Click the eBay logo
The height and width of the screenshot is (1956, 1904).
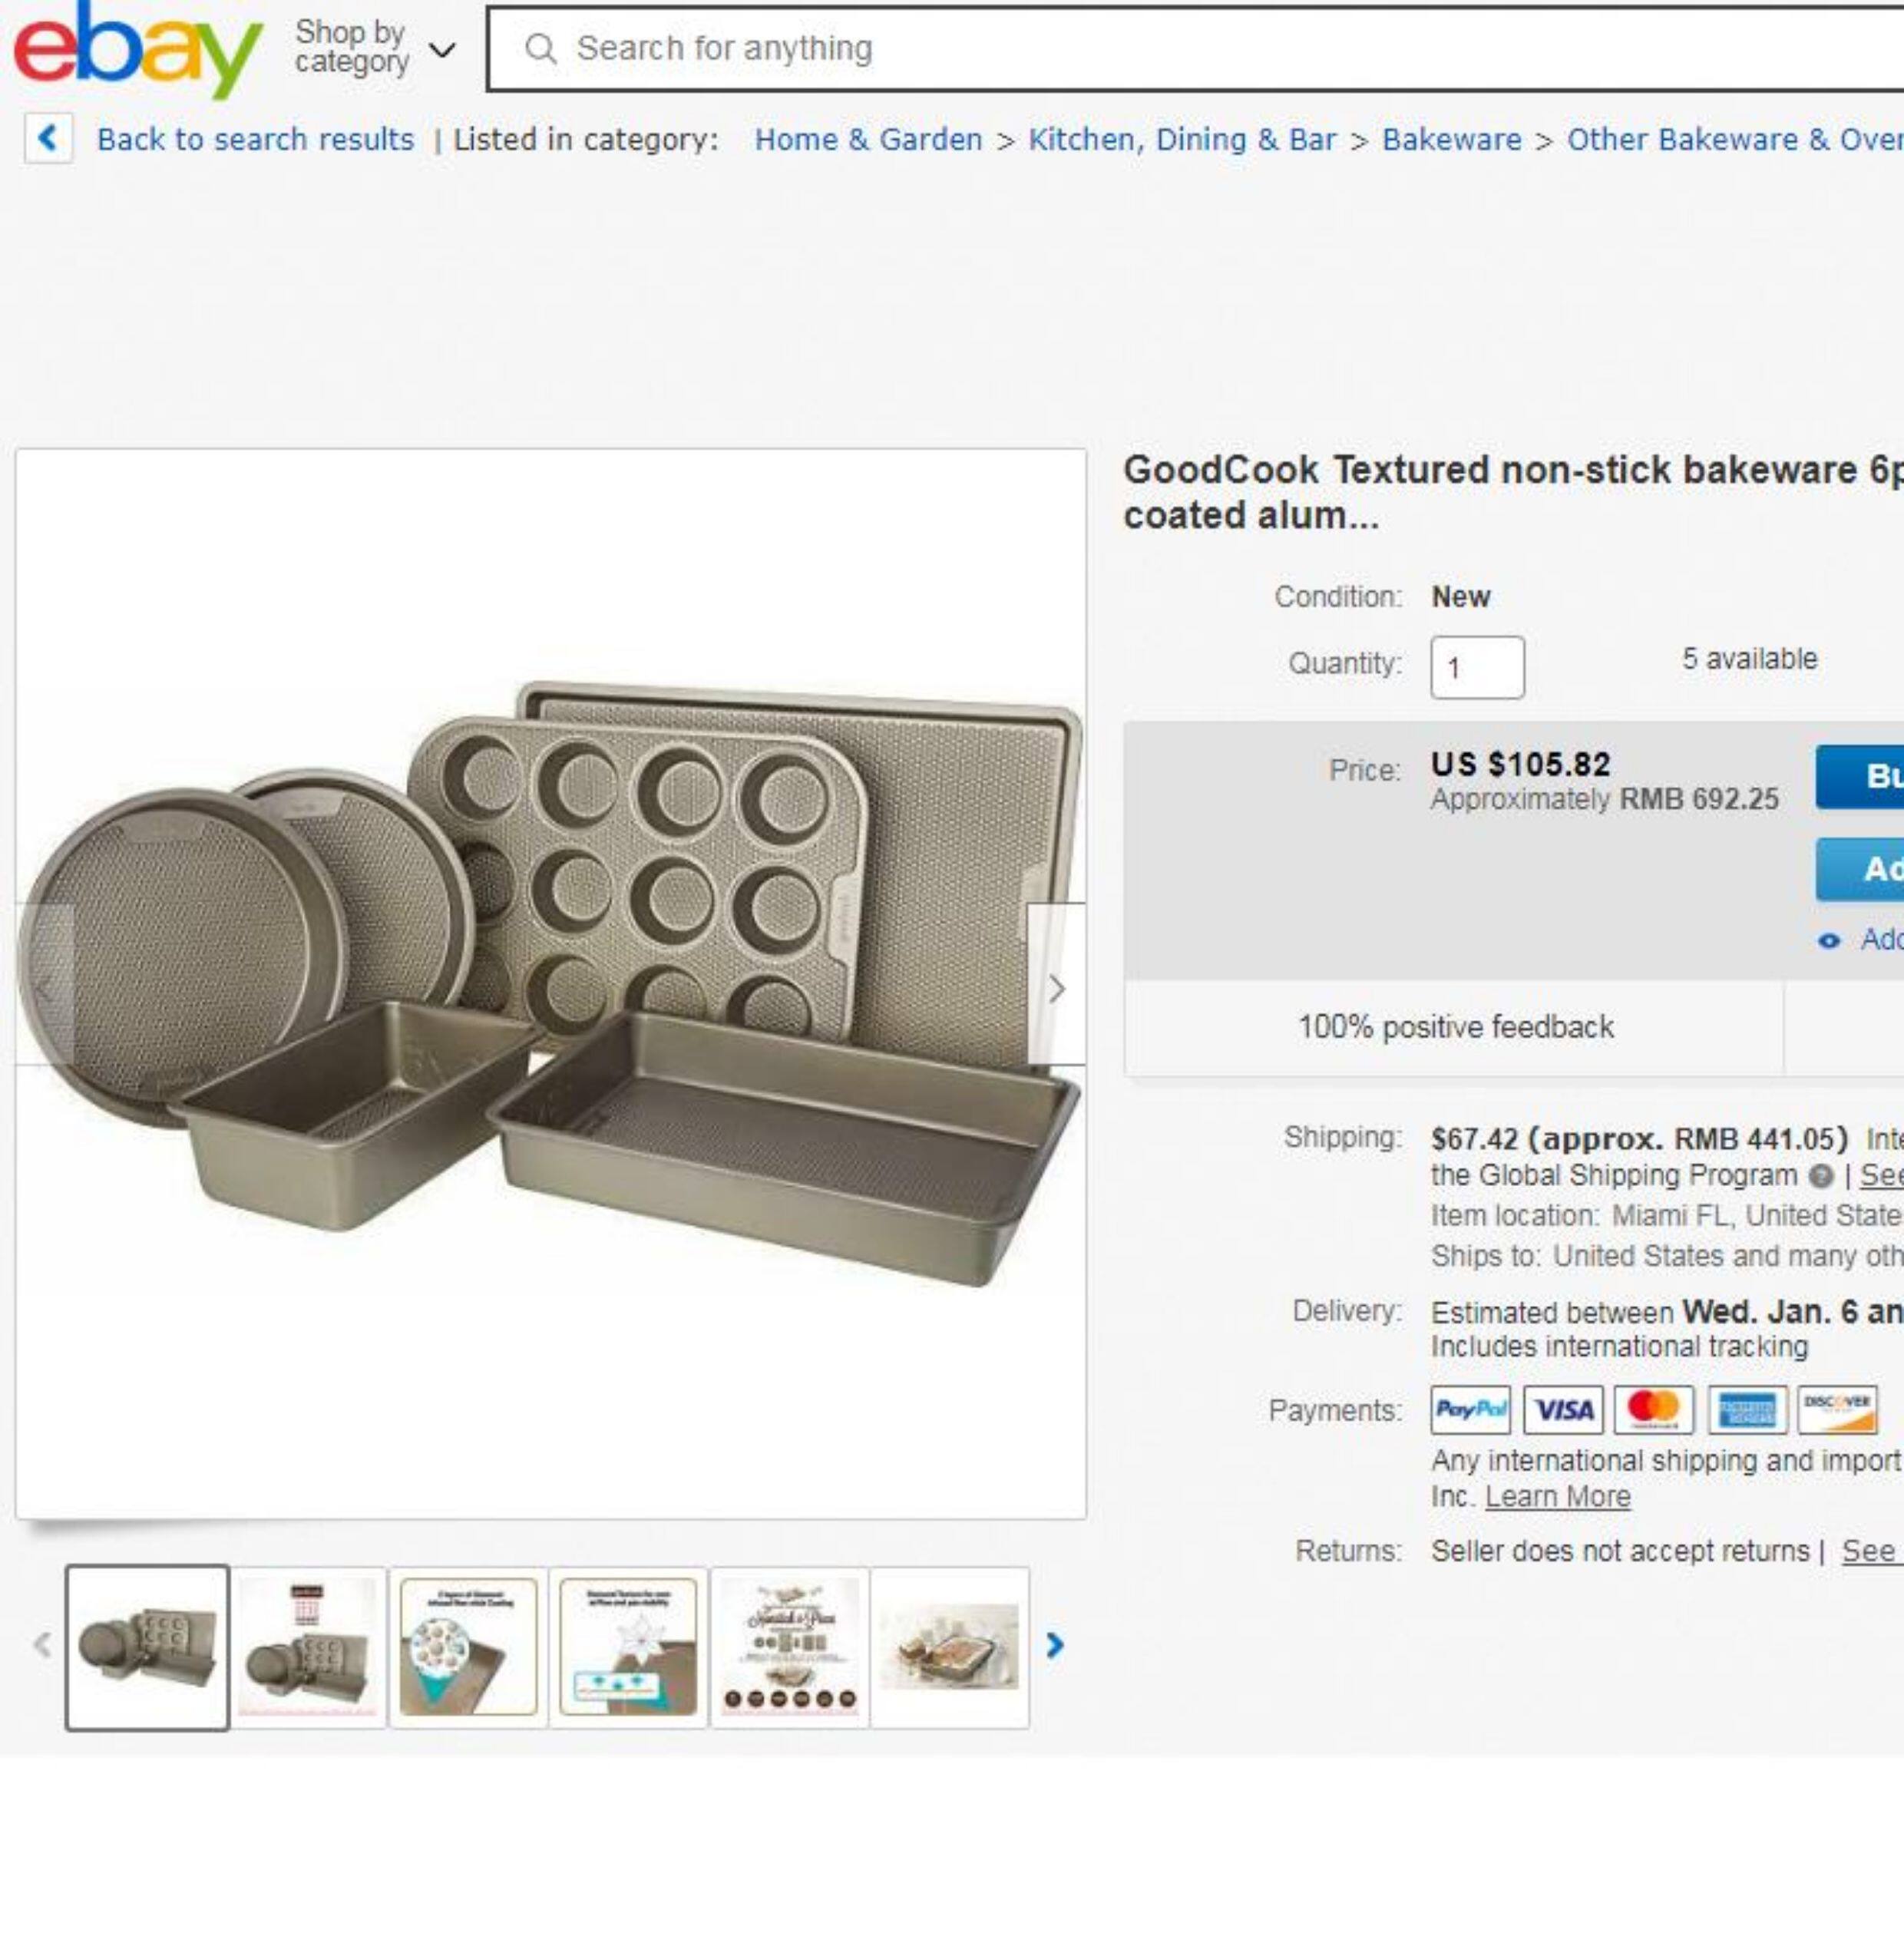[138, 48]
